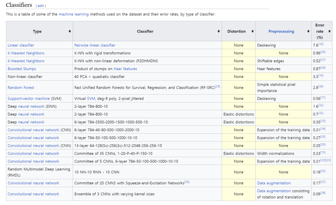Open citation 30 next to 2.8
This screenshot has width=336, height=205.
click(321, 86)
